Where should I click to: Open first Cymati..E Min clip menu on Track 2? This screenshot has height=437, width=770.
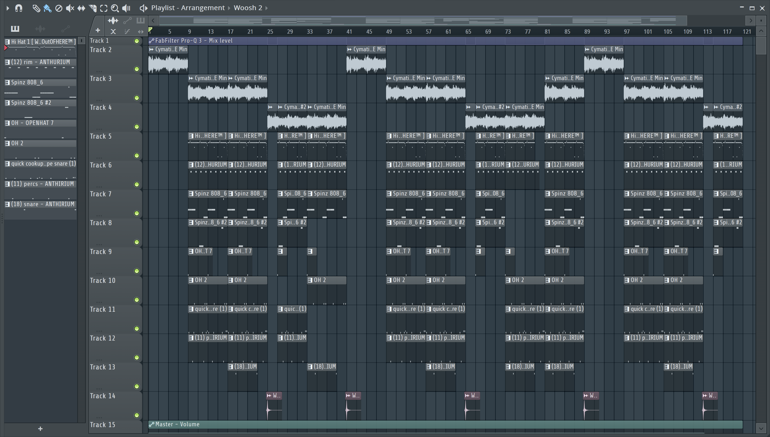click(x=152, y=49)
